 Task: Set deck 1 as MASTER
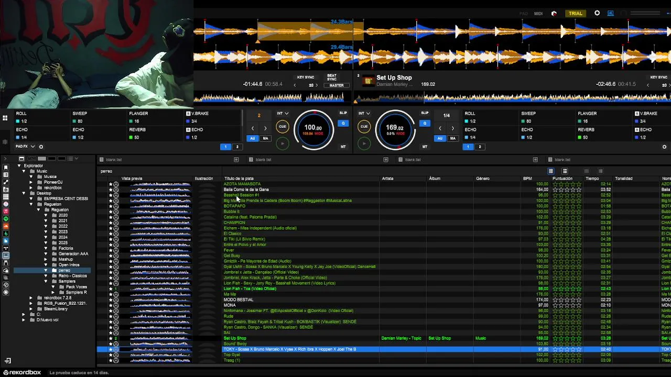(337, 85)
